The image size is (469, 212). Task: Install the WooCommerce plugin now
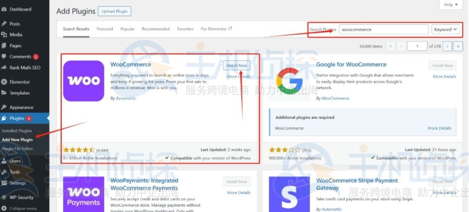pyautogui.click(x=237, y=65)
